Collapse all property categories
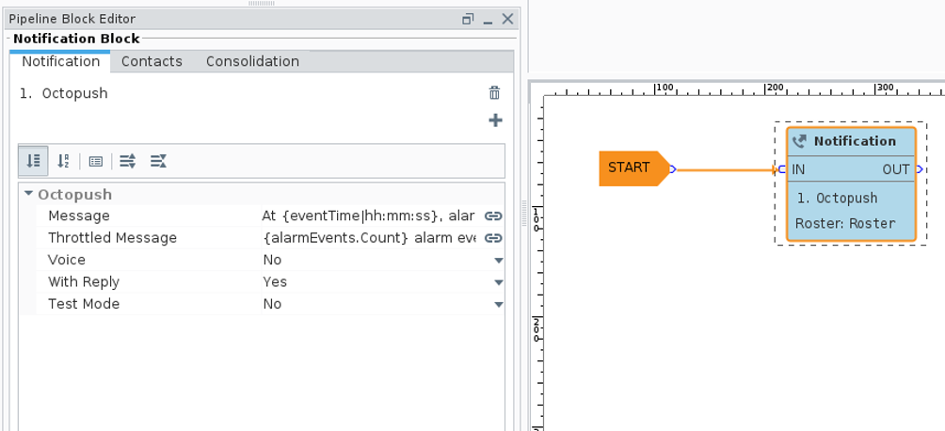945x431 pixels. pos(158,161)
